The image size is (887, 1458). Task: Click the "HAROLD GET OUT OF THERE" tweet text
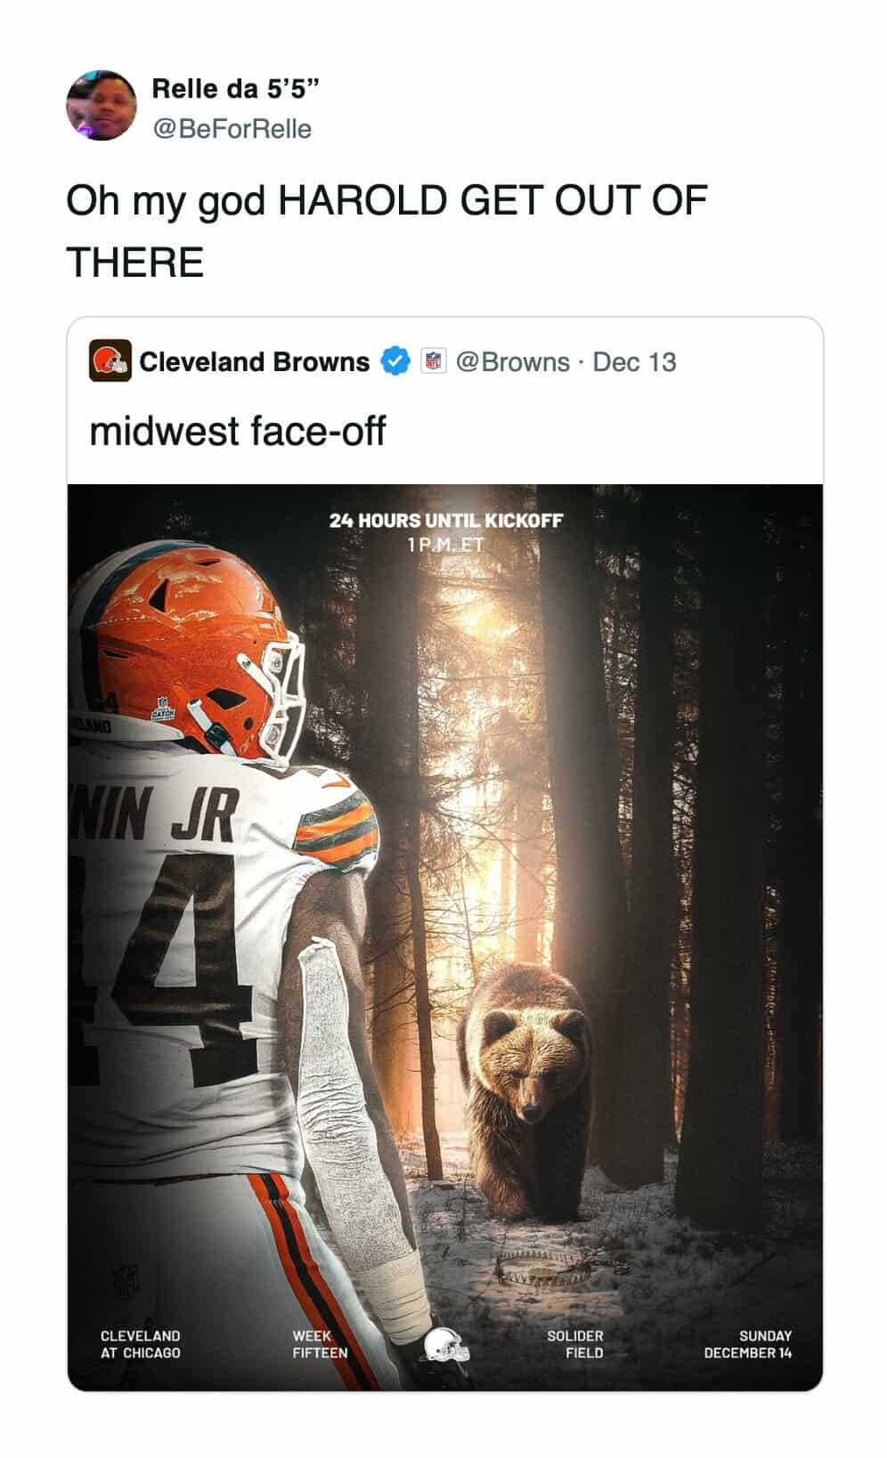coord(387,231)
